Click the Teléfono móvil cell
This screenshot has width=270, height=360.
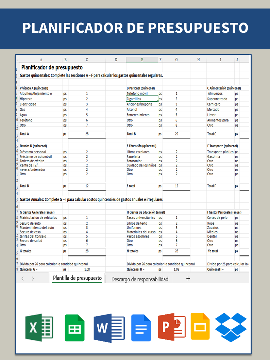pos(142,94)
